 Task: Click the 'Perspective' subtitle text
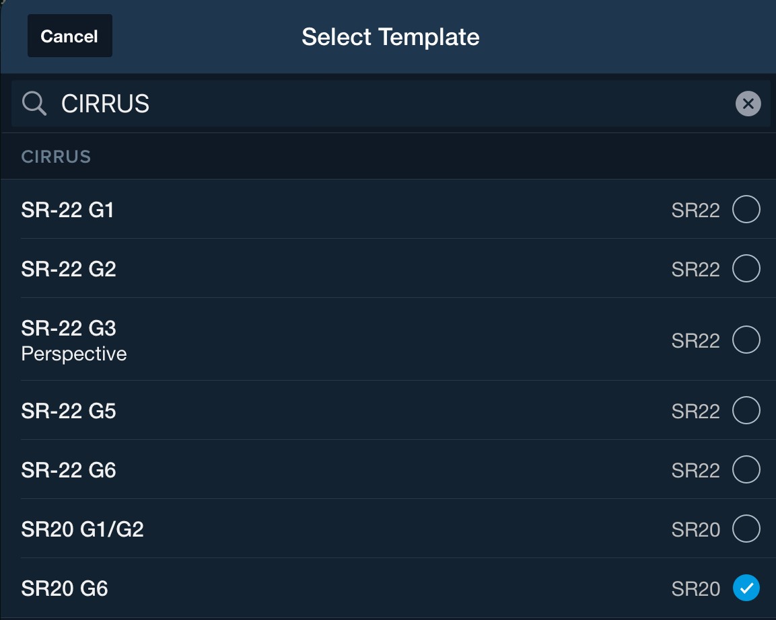[x=74, y=354]
